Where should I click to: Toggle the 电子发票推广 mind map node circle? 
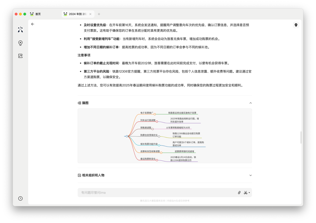155,114
